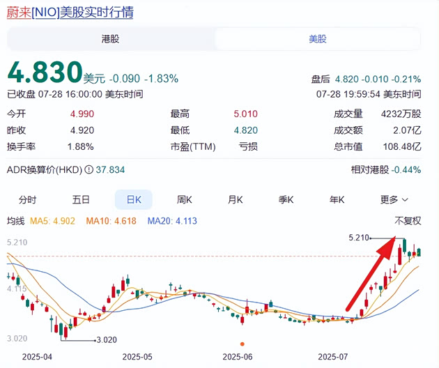Select the 日K daily candlestick tab

[133, 200]
